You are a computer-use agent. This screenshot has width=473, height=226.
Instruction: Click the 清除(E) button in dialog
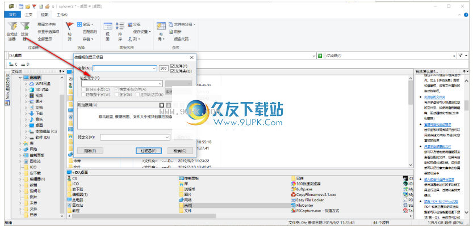point(90,151)
